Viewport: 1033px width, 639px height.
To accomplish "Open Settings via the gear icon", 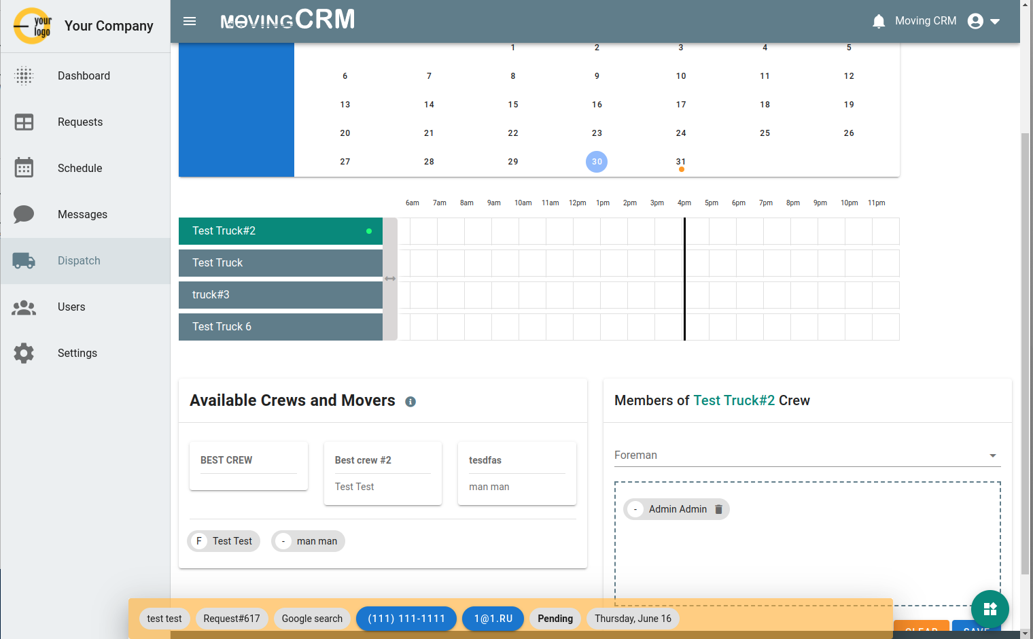I will coord(24,353).
